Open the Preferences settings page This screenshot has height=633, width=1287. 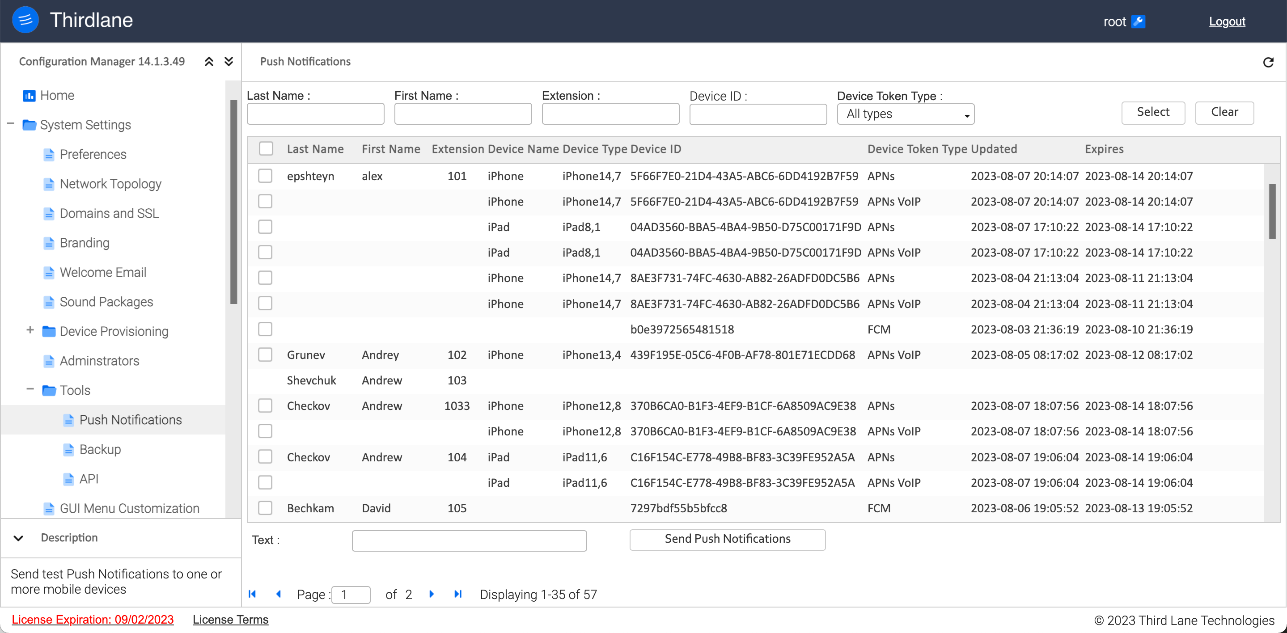click(93, 154)
